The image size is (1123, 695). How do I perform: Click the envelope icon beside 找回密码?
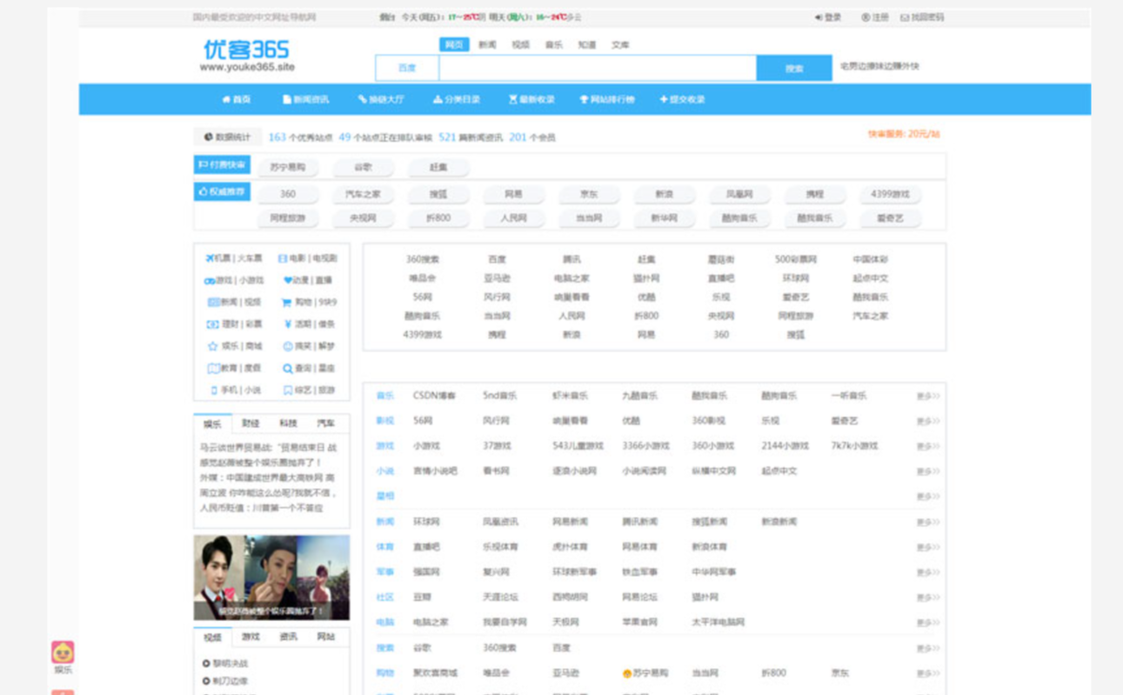click(x=905, y=17)
